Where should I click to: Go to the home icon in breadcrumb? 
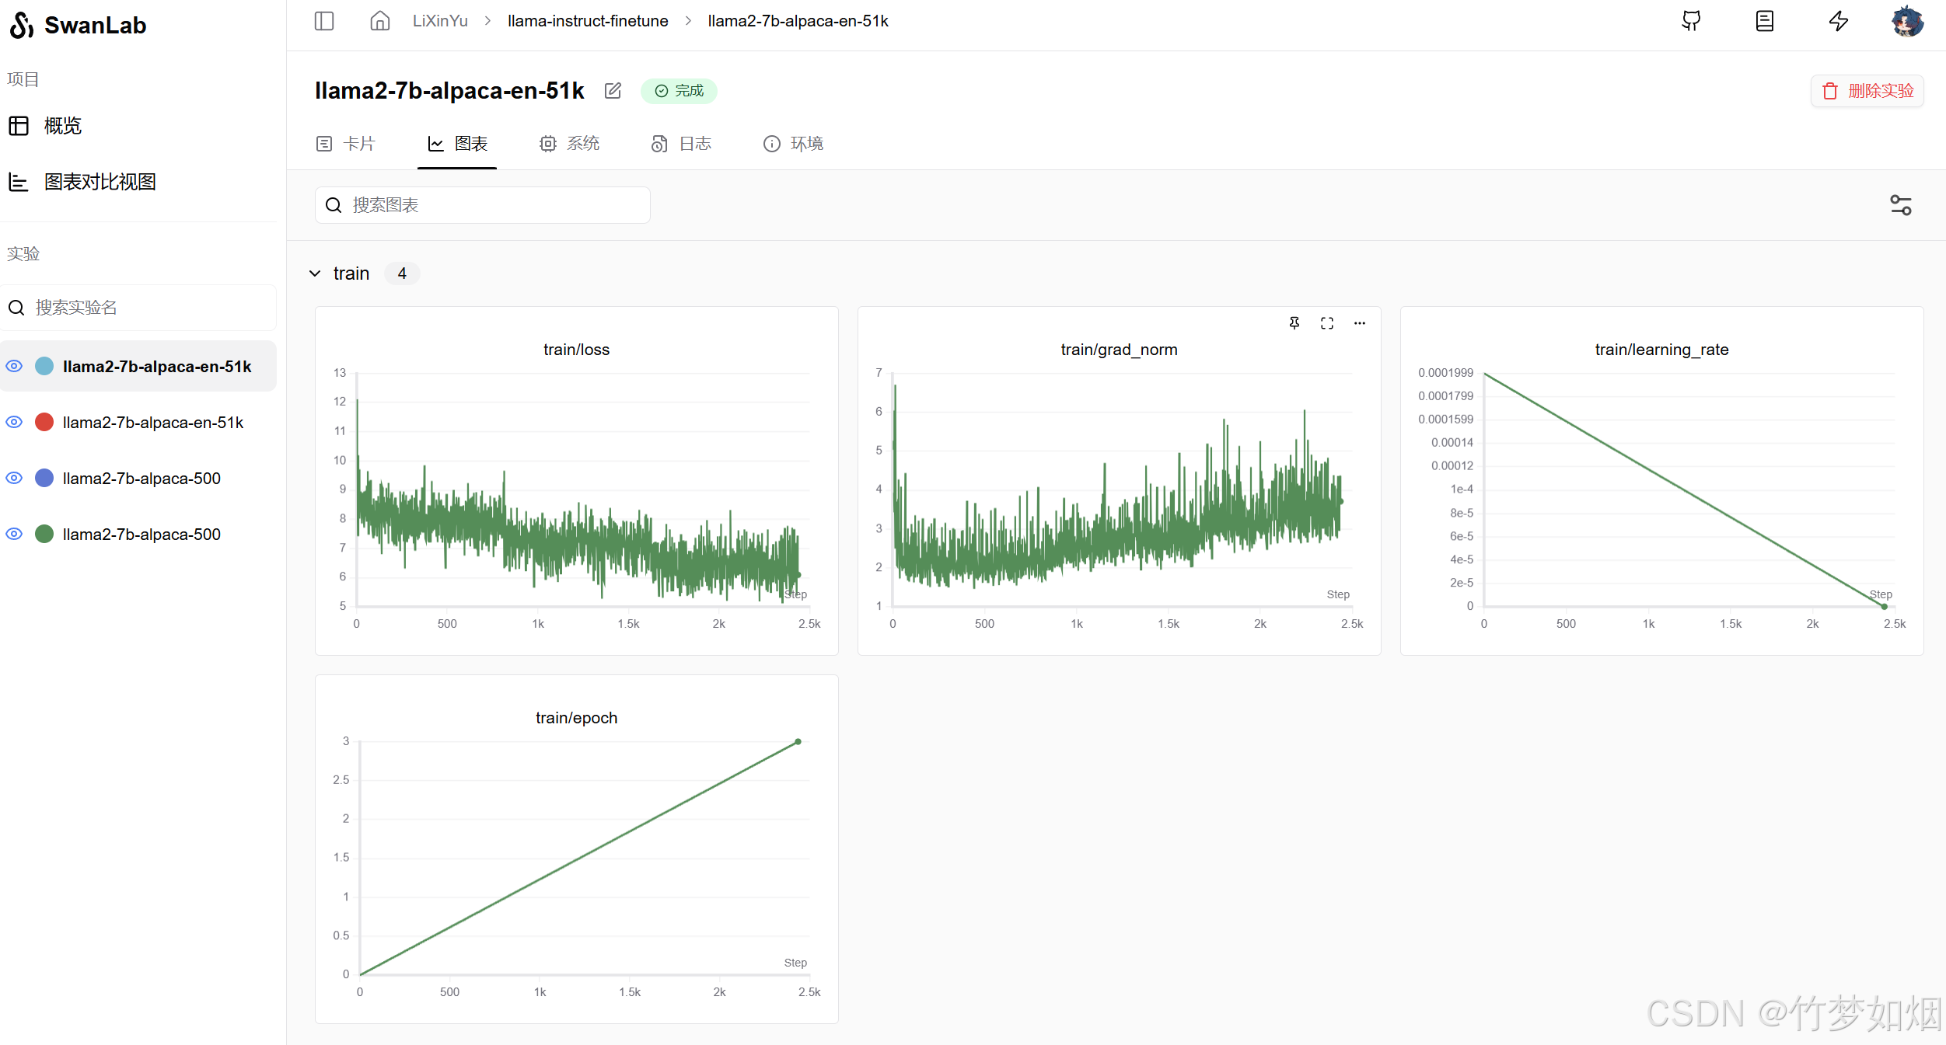(379, 21)
